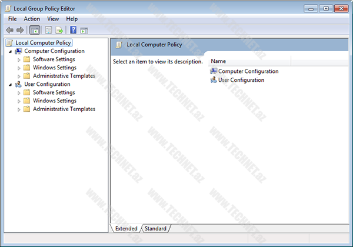This screenshot has width=353, height=247.
Task: Click the Name column header
Action: (x=218, y=61)
